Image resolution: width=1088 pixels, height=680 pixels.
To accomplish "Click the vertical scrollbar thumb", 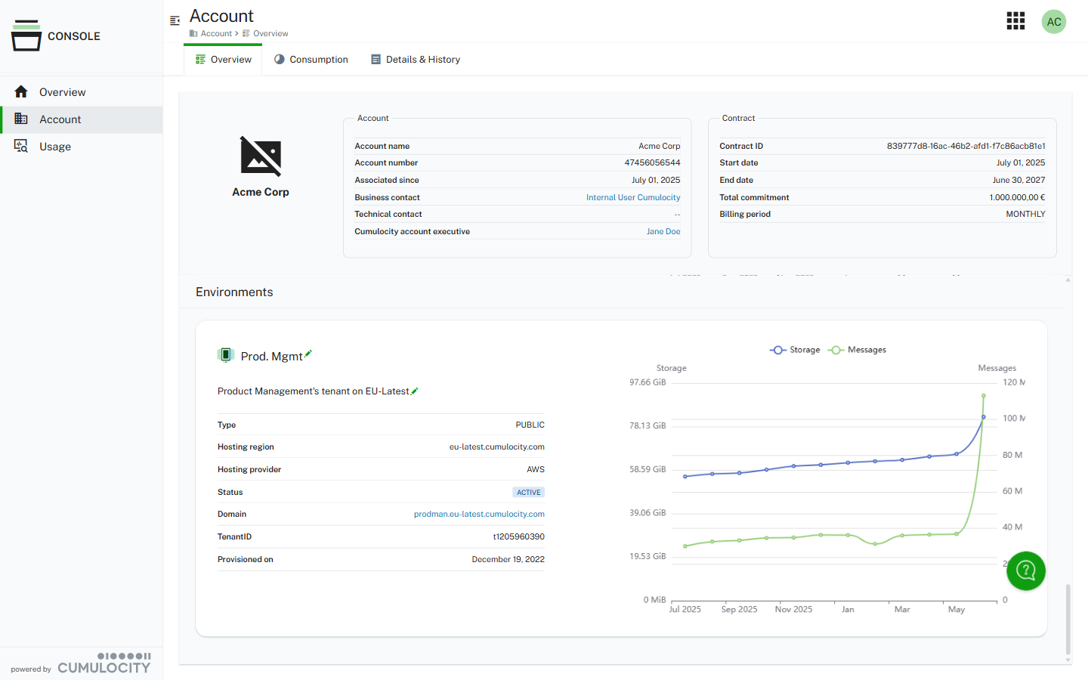I will (1068, 620).
